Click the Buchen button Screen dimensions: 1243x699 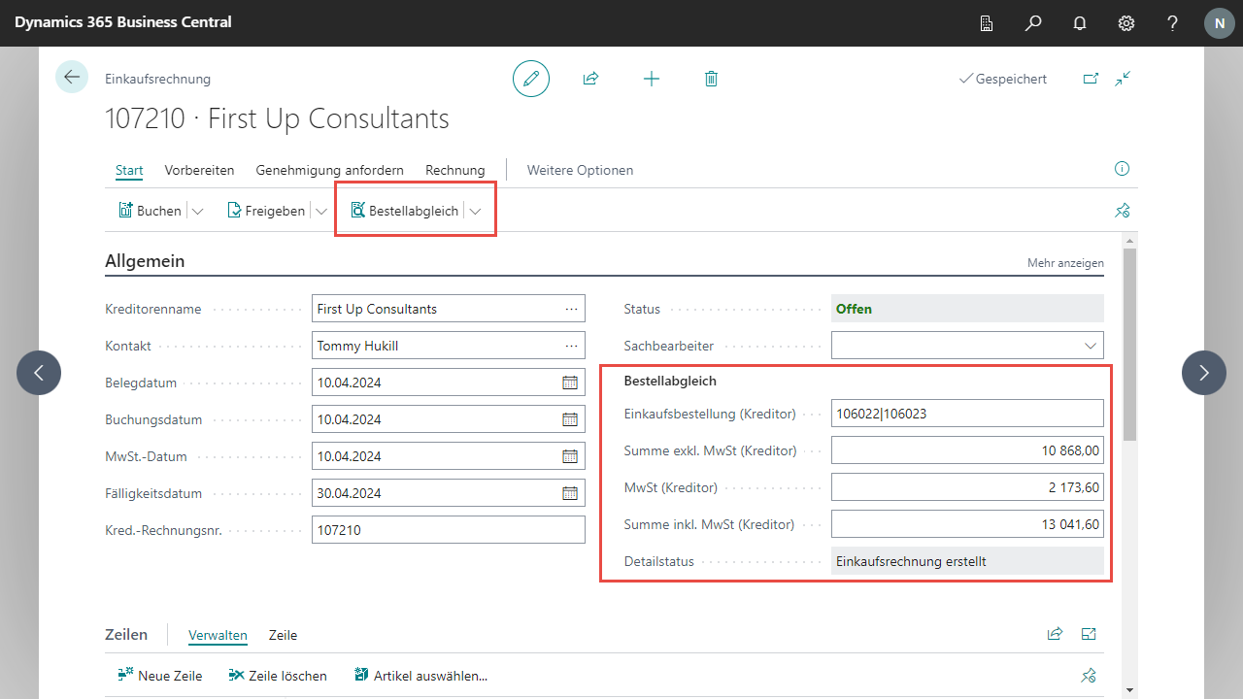150,211
